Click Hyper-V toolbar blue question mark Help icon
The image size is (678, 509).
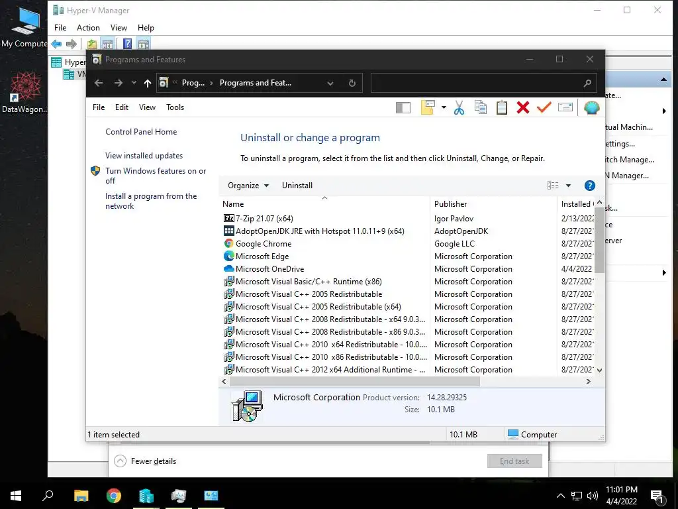click(x=127, y=44)
